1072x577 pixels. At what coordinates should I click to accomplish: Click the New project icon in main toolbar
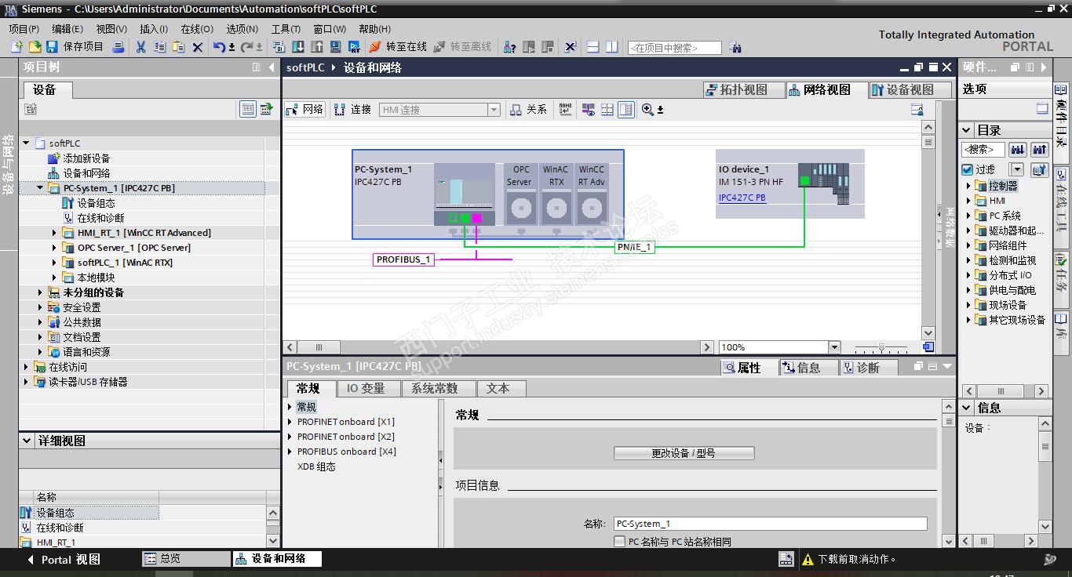pyautogui.click(x=16, y=47)
